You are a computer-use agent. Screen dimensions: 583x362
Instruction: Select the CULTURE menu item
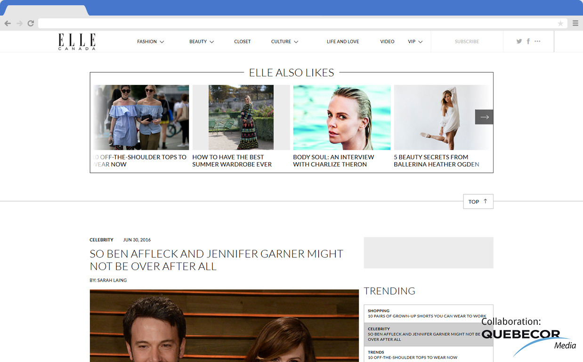click(x=284, y=41)
